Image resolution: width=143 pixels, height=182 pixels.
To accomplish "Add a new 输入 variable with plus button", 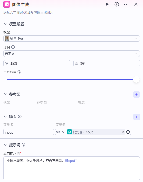I will [x=136, y=117].
